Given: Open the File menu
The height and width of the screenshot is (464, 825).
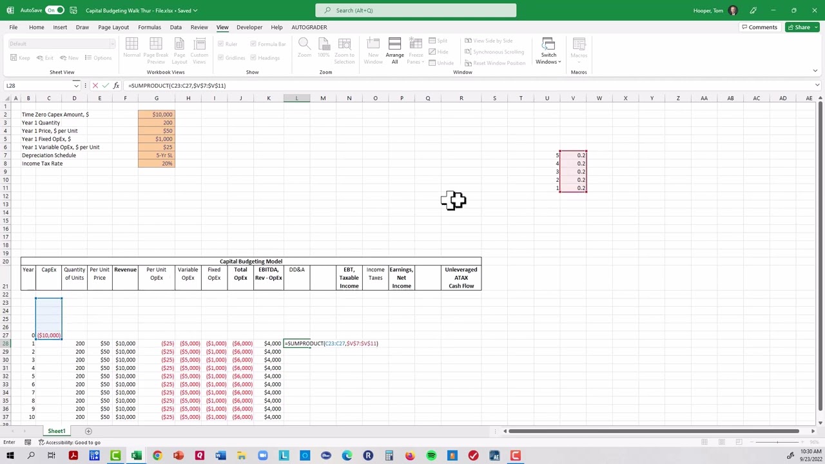Looking at the screenshot, I should [x=13, y=27].
